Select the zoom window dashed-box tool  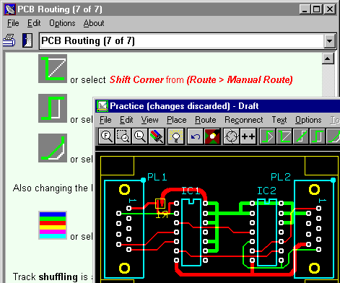123,136
